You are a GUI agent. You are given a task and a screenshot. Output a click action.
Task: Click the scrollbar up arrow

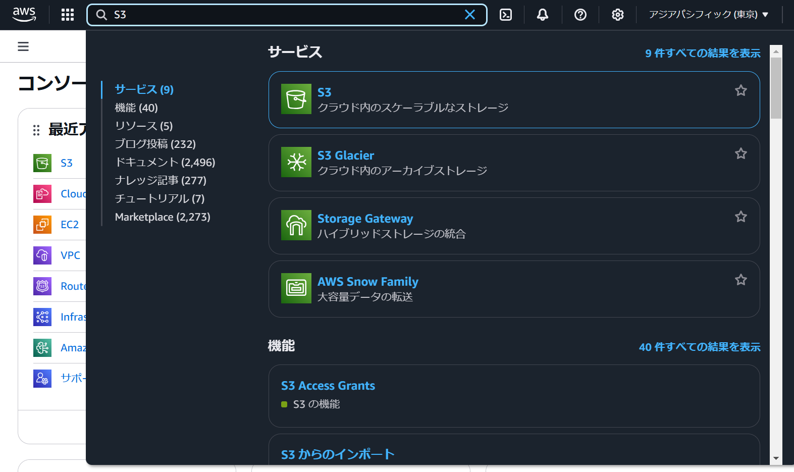pyautogui.click(x=776, y=51)
